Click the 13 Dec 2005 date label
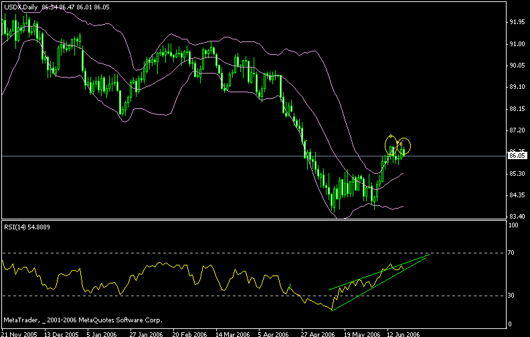This screenshot has width=530, height=337. [62, 334]
